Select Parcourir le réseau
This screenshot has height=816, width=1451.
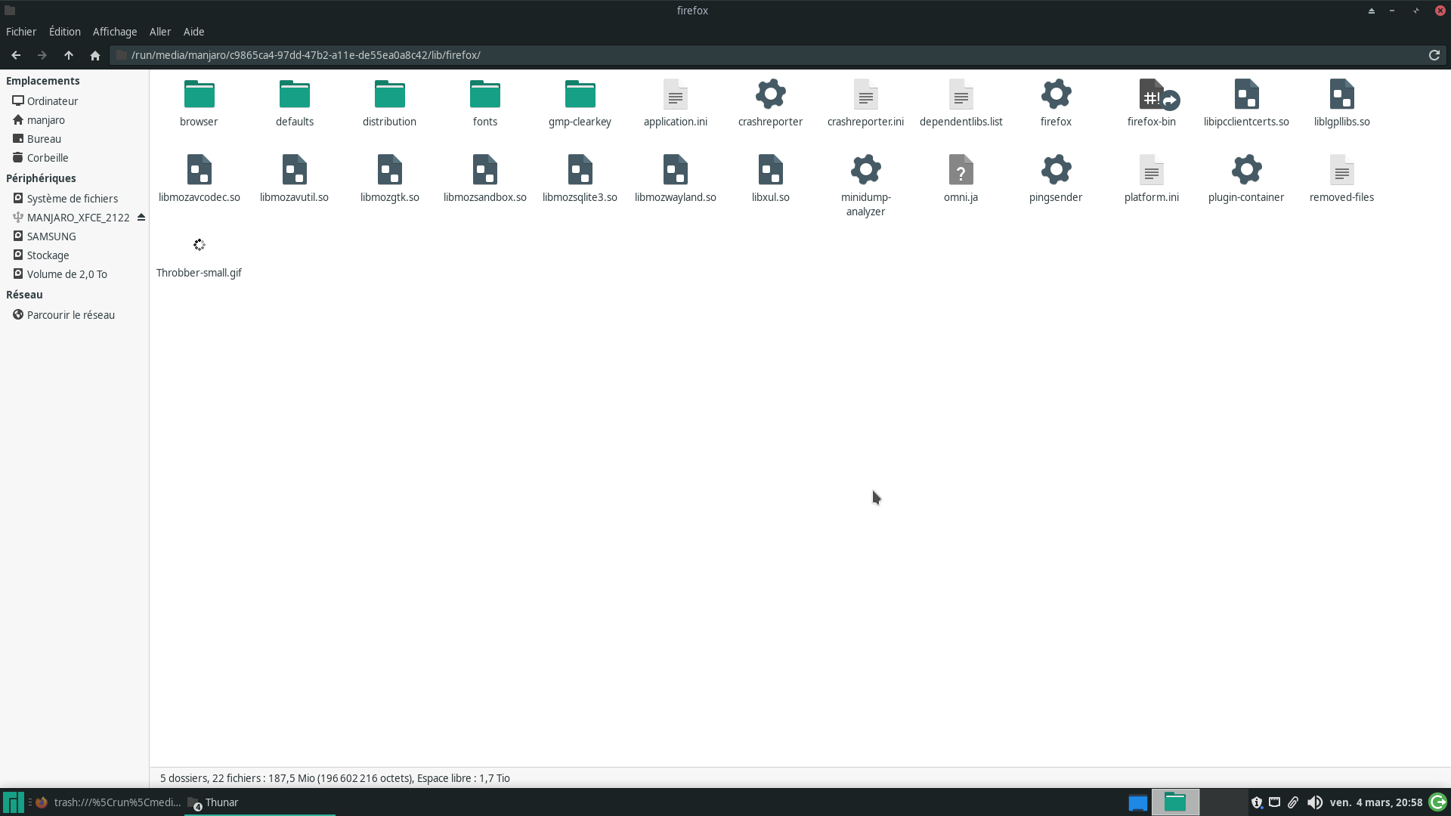tap(71, 315)
